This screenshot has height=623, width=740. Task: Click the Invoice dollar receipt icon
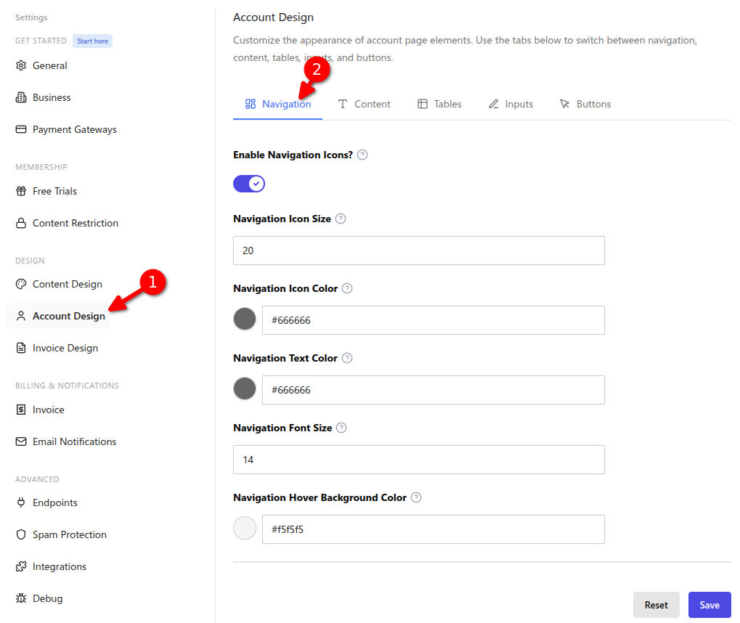pos(21,410)
